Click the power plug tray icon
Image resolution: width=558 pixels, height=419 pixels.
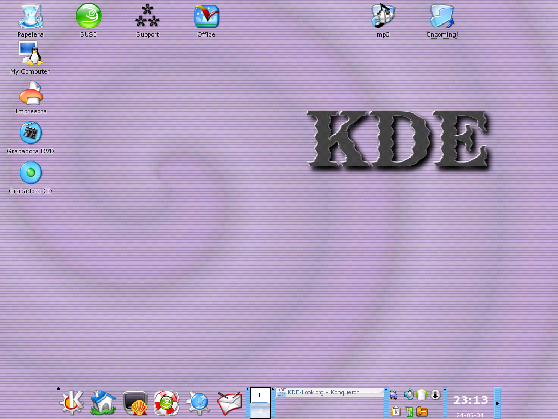point(393,395)
